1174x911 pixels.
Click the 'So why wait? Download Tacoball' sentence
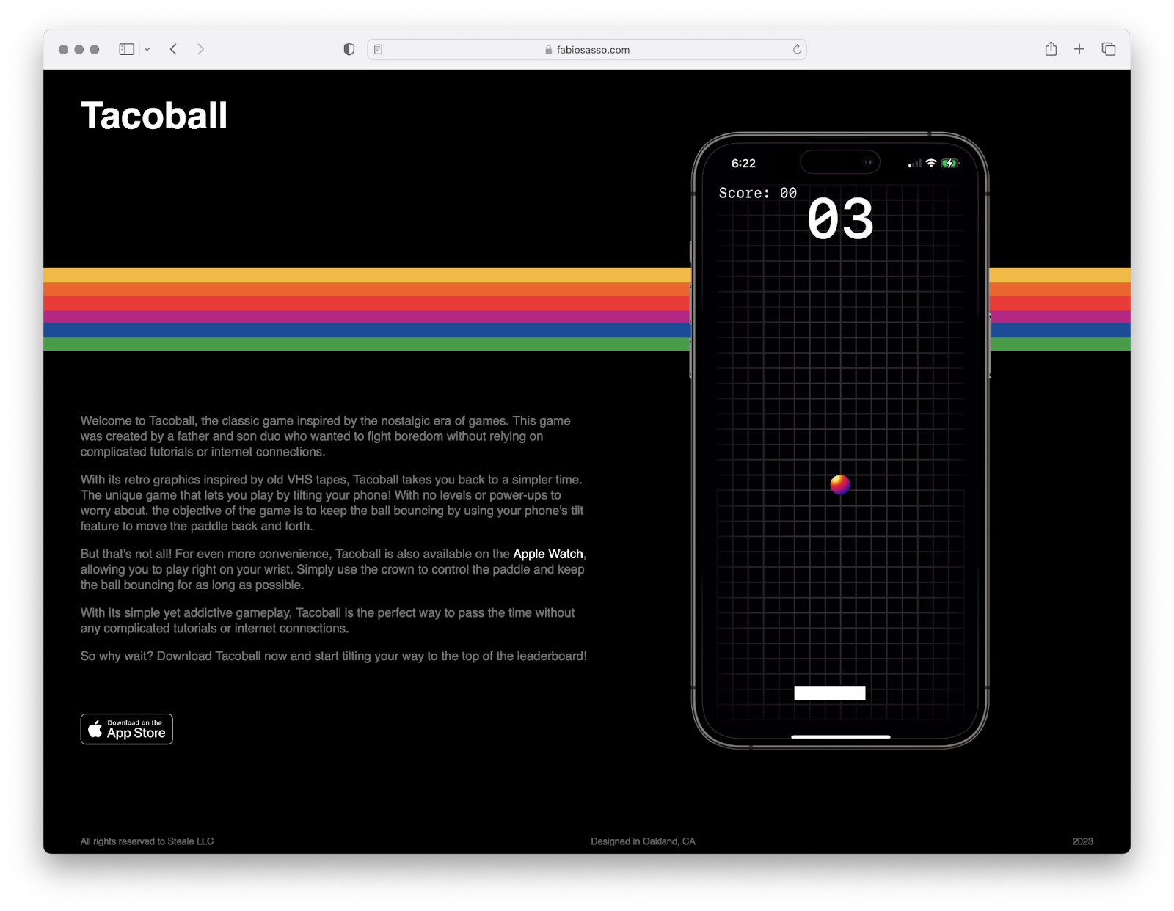pos(334,656)
